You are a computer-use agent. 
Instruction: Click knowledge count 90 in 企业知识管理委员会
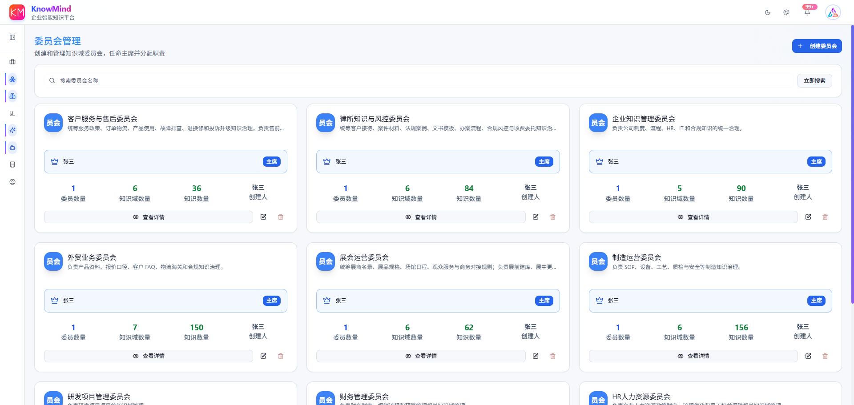click(741, 188)
